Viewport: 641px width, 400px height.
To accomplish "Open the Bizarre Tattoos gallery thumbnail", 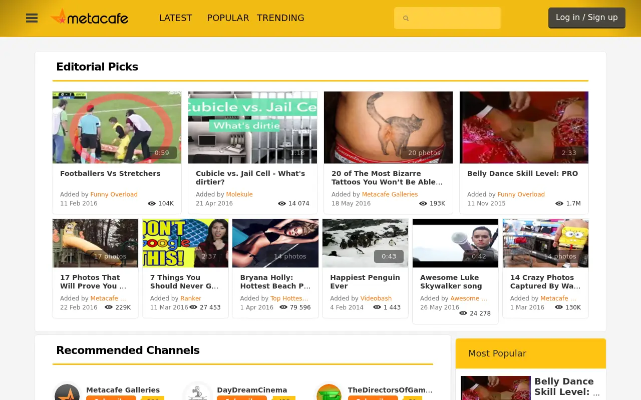I will (x=388, y=127).
